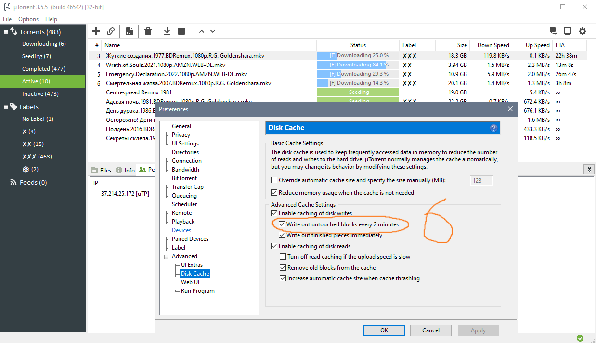The height and width of the screenshot is (343, 596).
Task: Uncheck Enable caching of disk writes
Action: (274, 213)
